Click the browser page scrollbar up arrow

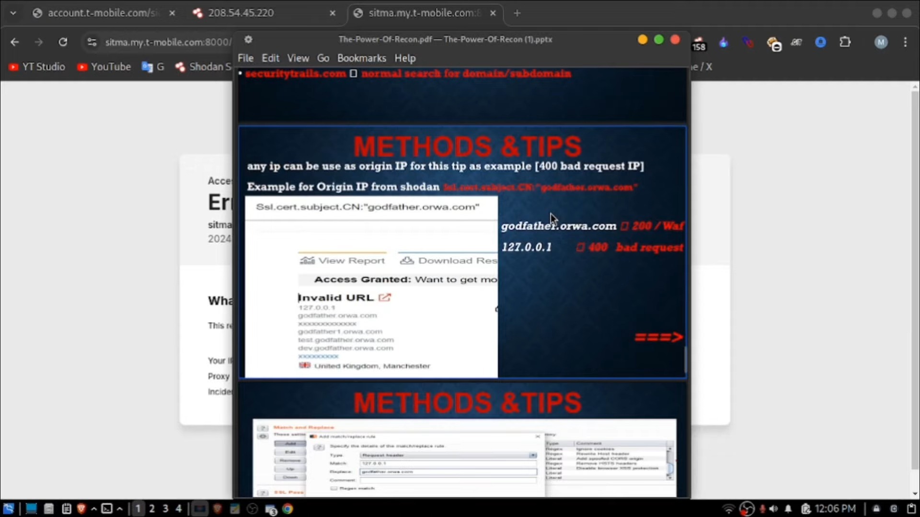(915, 87)
